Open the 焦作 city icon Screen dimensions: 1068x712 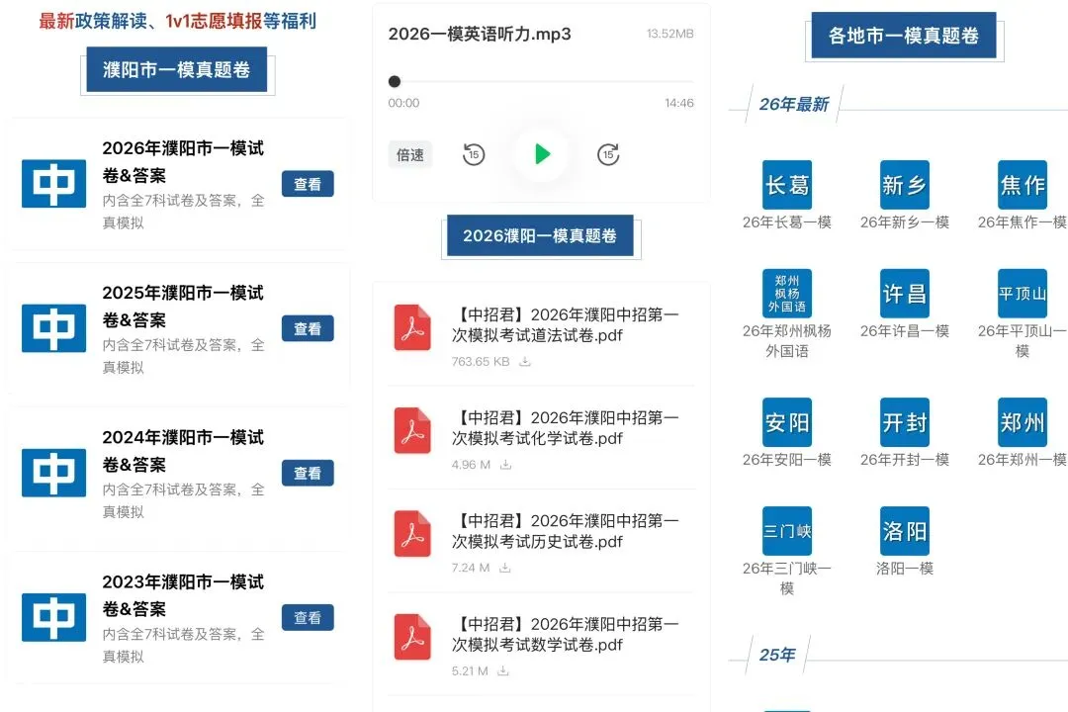[1023, 185]
